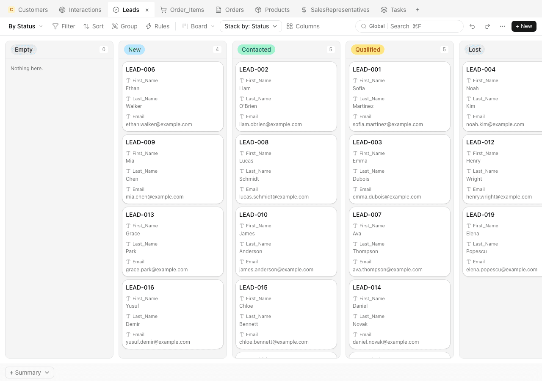The image size is (542, 381).
Task: Click the Qualified status label
Action: [368, 50]
